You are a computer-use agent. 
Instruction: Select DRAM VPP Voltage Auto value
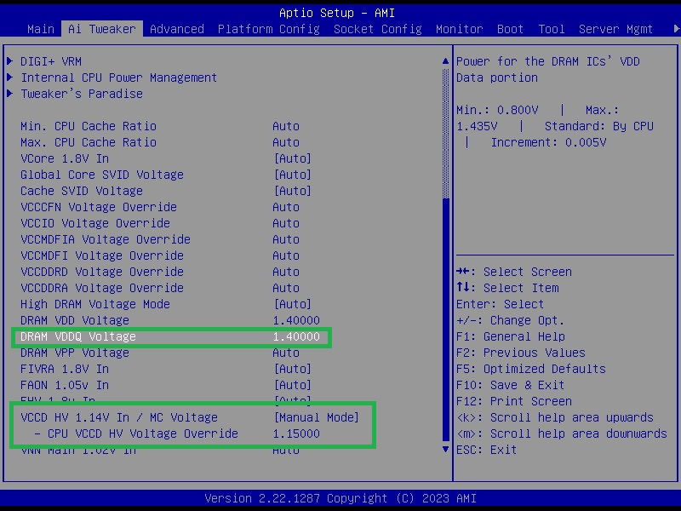(x=286, y=353)
